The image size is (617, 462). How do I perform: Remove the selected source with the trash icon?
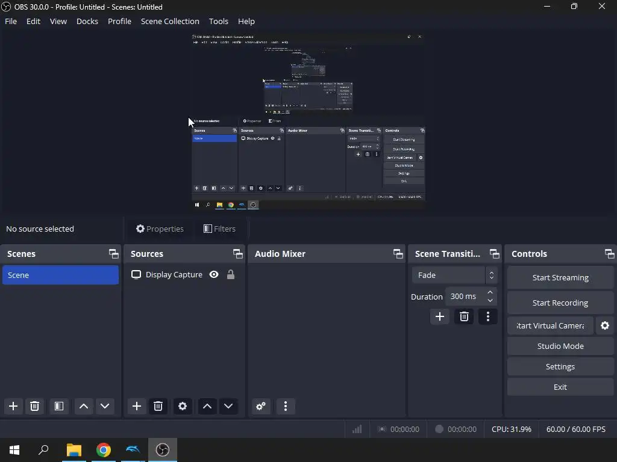point(158,406)
